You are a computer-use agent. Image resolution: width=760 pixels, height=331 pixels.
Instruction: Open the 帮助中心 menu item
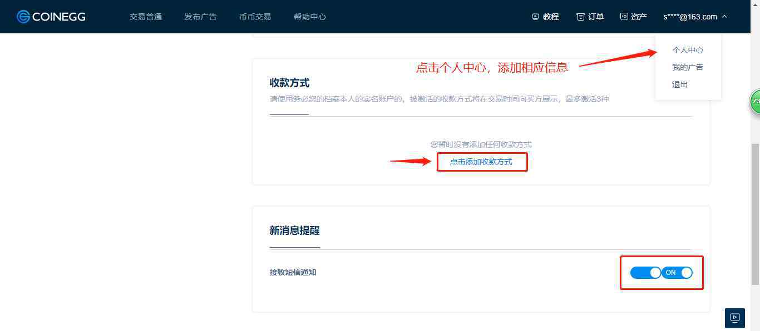pyautogui.click(x=310, y=17)
